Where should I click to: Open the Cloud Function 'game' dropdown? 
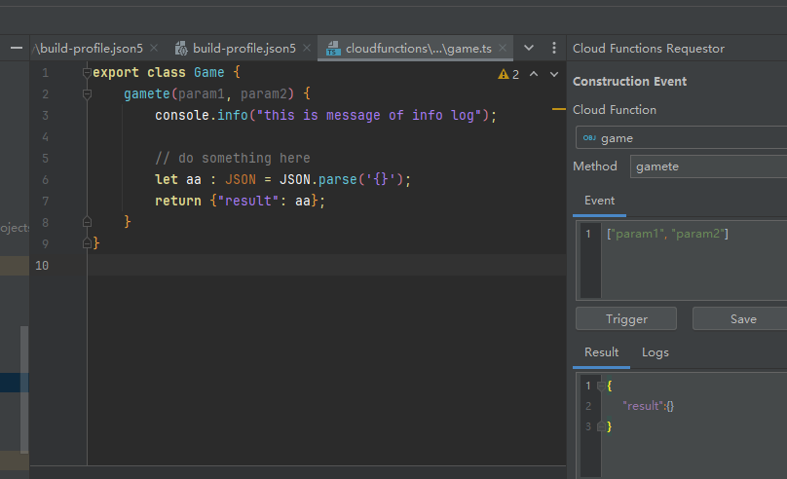click(x=682, y=138)
